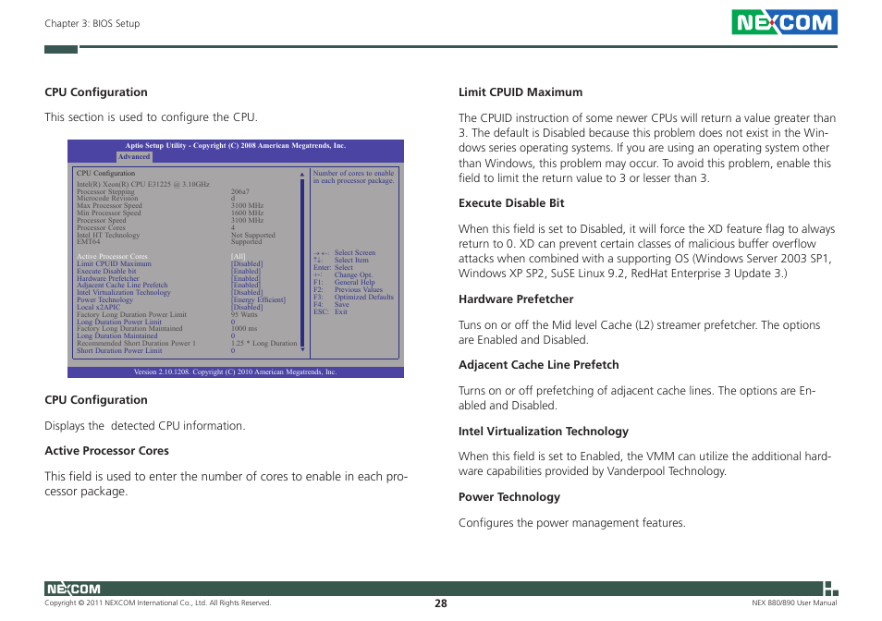The height and width of the screenshot is (621, 882).
Task: Click the Aptio Setup Utility title bar
Action: coord(236,146)
